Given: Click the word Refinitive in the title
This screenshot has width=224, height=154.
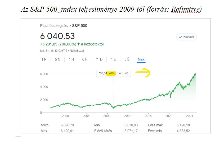Looking at the screenshot, I should click(185, 10).
